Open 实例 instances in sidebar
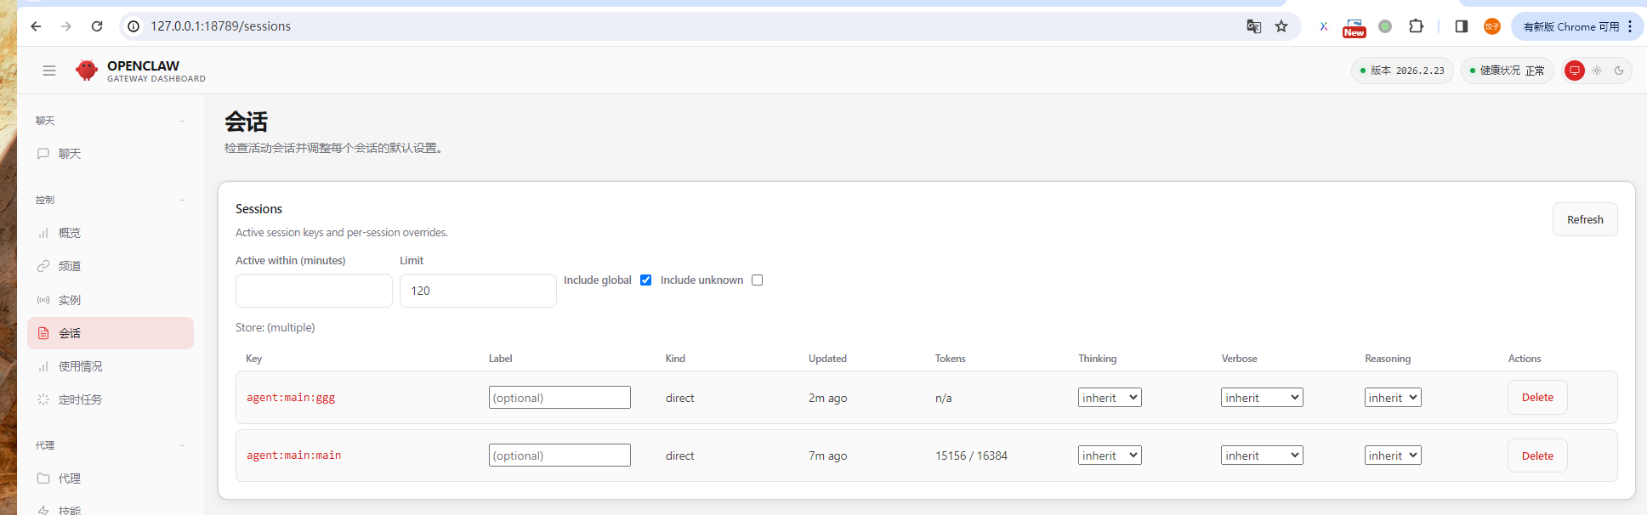The width and height of the screenshot is (1647, 515). click(x=111, y=300)
